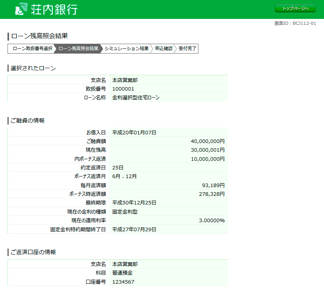
Task: Click the 画面ID BCJ112-01 text
Action: pyautogui.click(x=295, y=23)
